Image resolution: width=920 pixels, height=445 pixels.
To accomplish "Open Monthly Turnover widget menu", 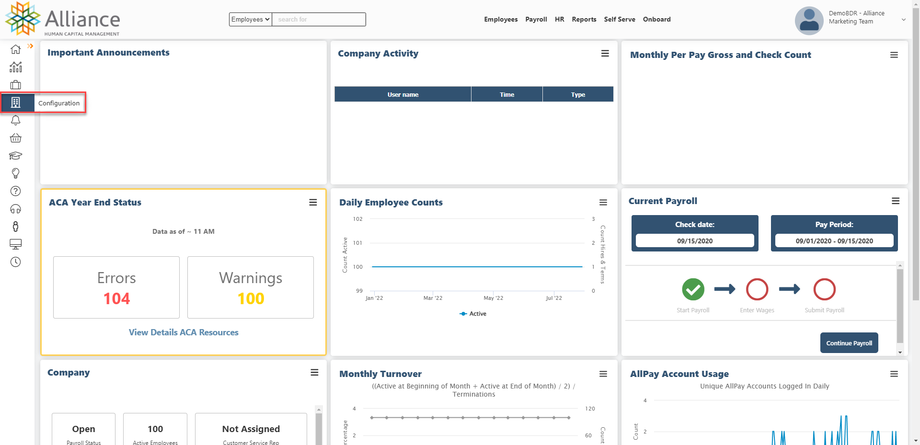I will click(603, 374).
